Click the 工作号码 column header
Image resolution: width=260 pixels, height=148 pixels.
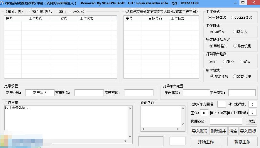point(36,18)
